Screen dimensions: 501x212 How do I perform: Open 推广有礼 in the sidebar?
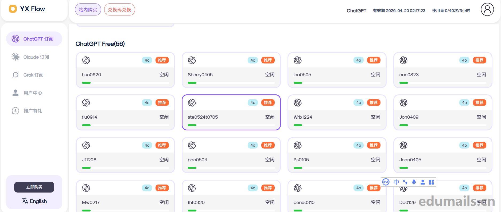tap(33, 111)
